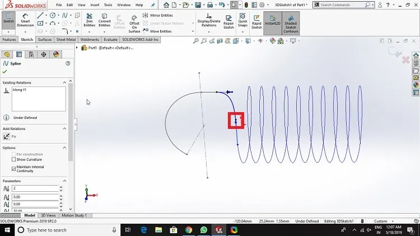This screenshot has width=420, height=236.
Task: Pick the Spline tool in the ribbon
Action: coord(64,16)
